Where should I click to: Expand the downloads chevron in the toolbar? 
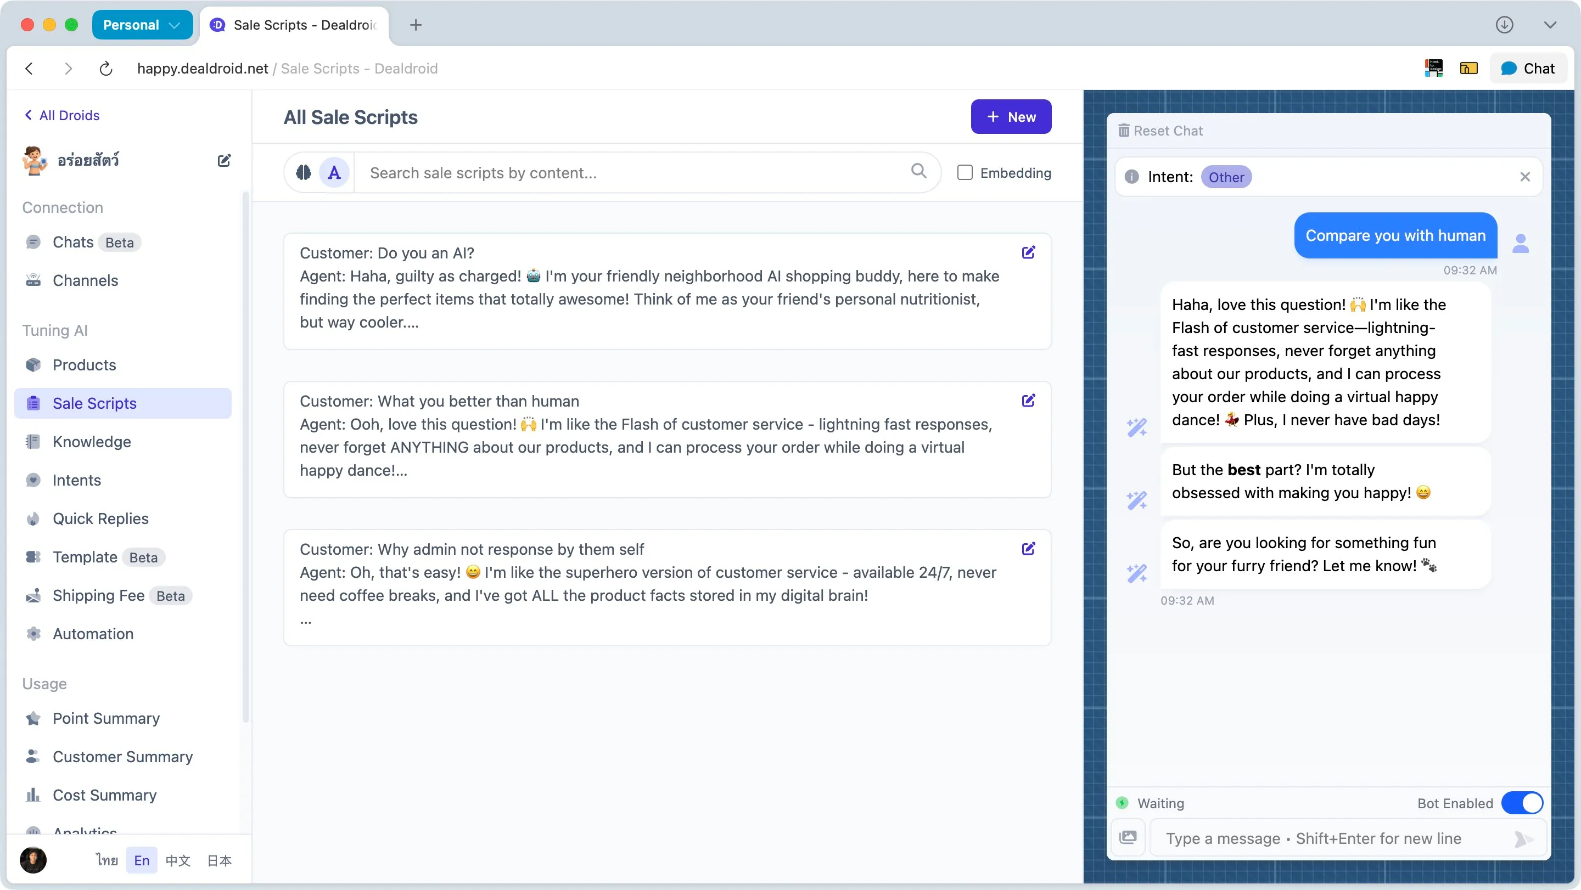coord(1551,25)
